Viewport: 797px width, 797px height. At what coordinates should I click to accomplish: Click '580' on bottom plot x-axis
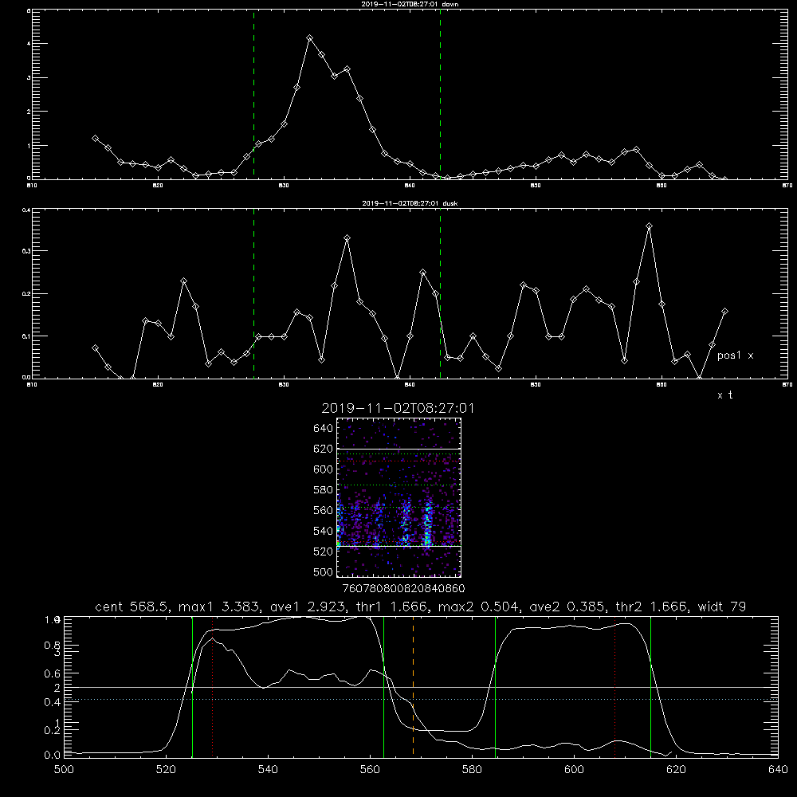point(472,770)
